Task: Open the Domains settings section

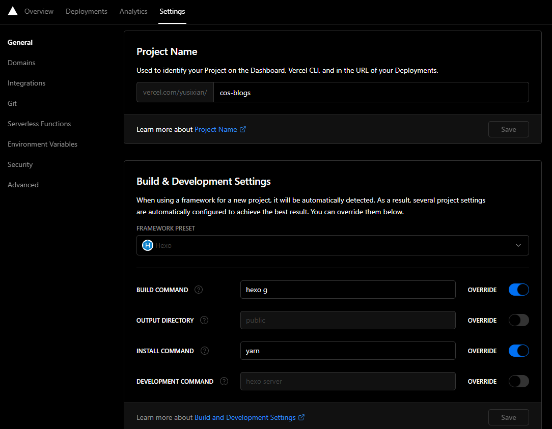Action: (21, 63)
